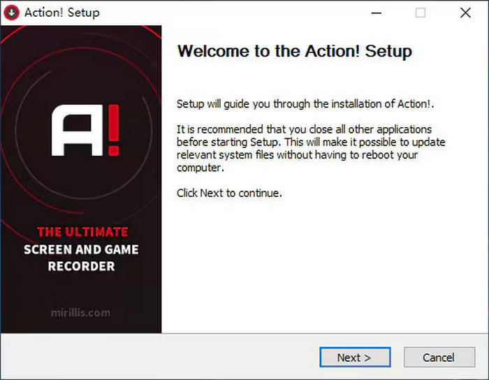
Task: Click the large A! logo in banner
Action: [x=81, y=130]
